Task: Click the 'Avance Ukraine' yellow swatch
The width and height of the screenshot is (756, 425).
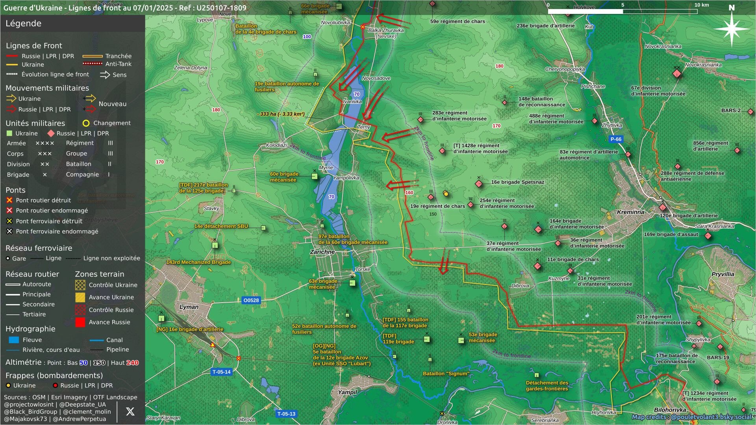Action: pyautogui.click(x=80, y=297)
